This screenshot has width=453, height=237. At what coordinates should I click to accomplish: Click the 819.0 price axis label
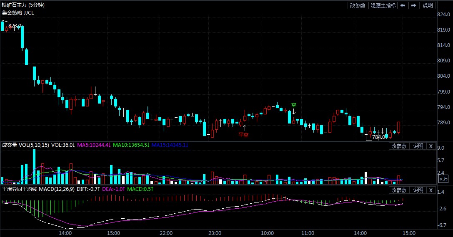pos(443,30)
